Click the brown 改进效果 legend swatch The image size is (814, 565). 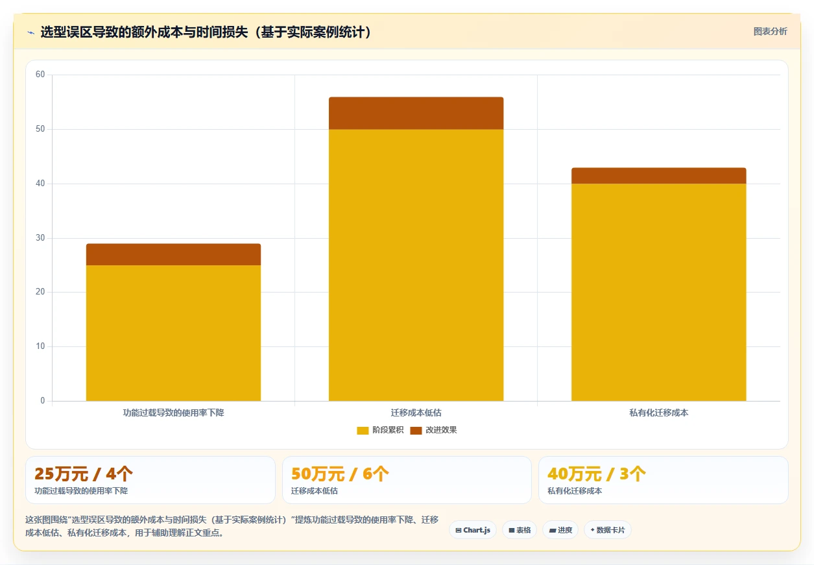pos(416,430)
